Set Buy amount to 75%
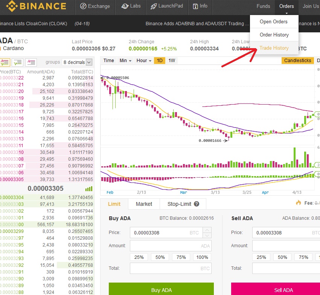Image resolution: width=320 pixels, height=295 pixels. 181,257
